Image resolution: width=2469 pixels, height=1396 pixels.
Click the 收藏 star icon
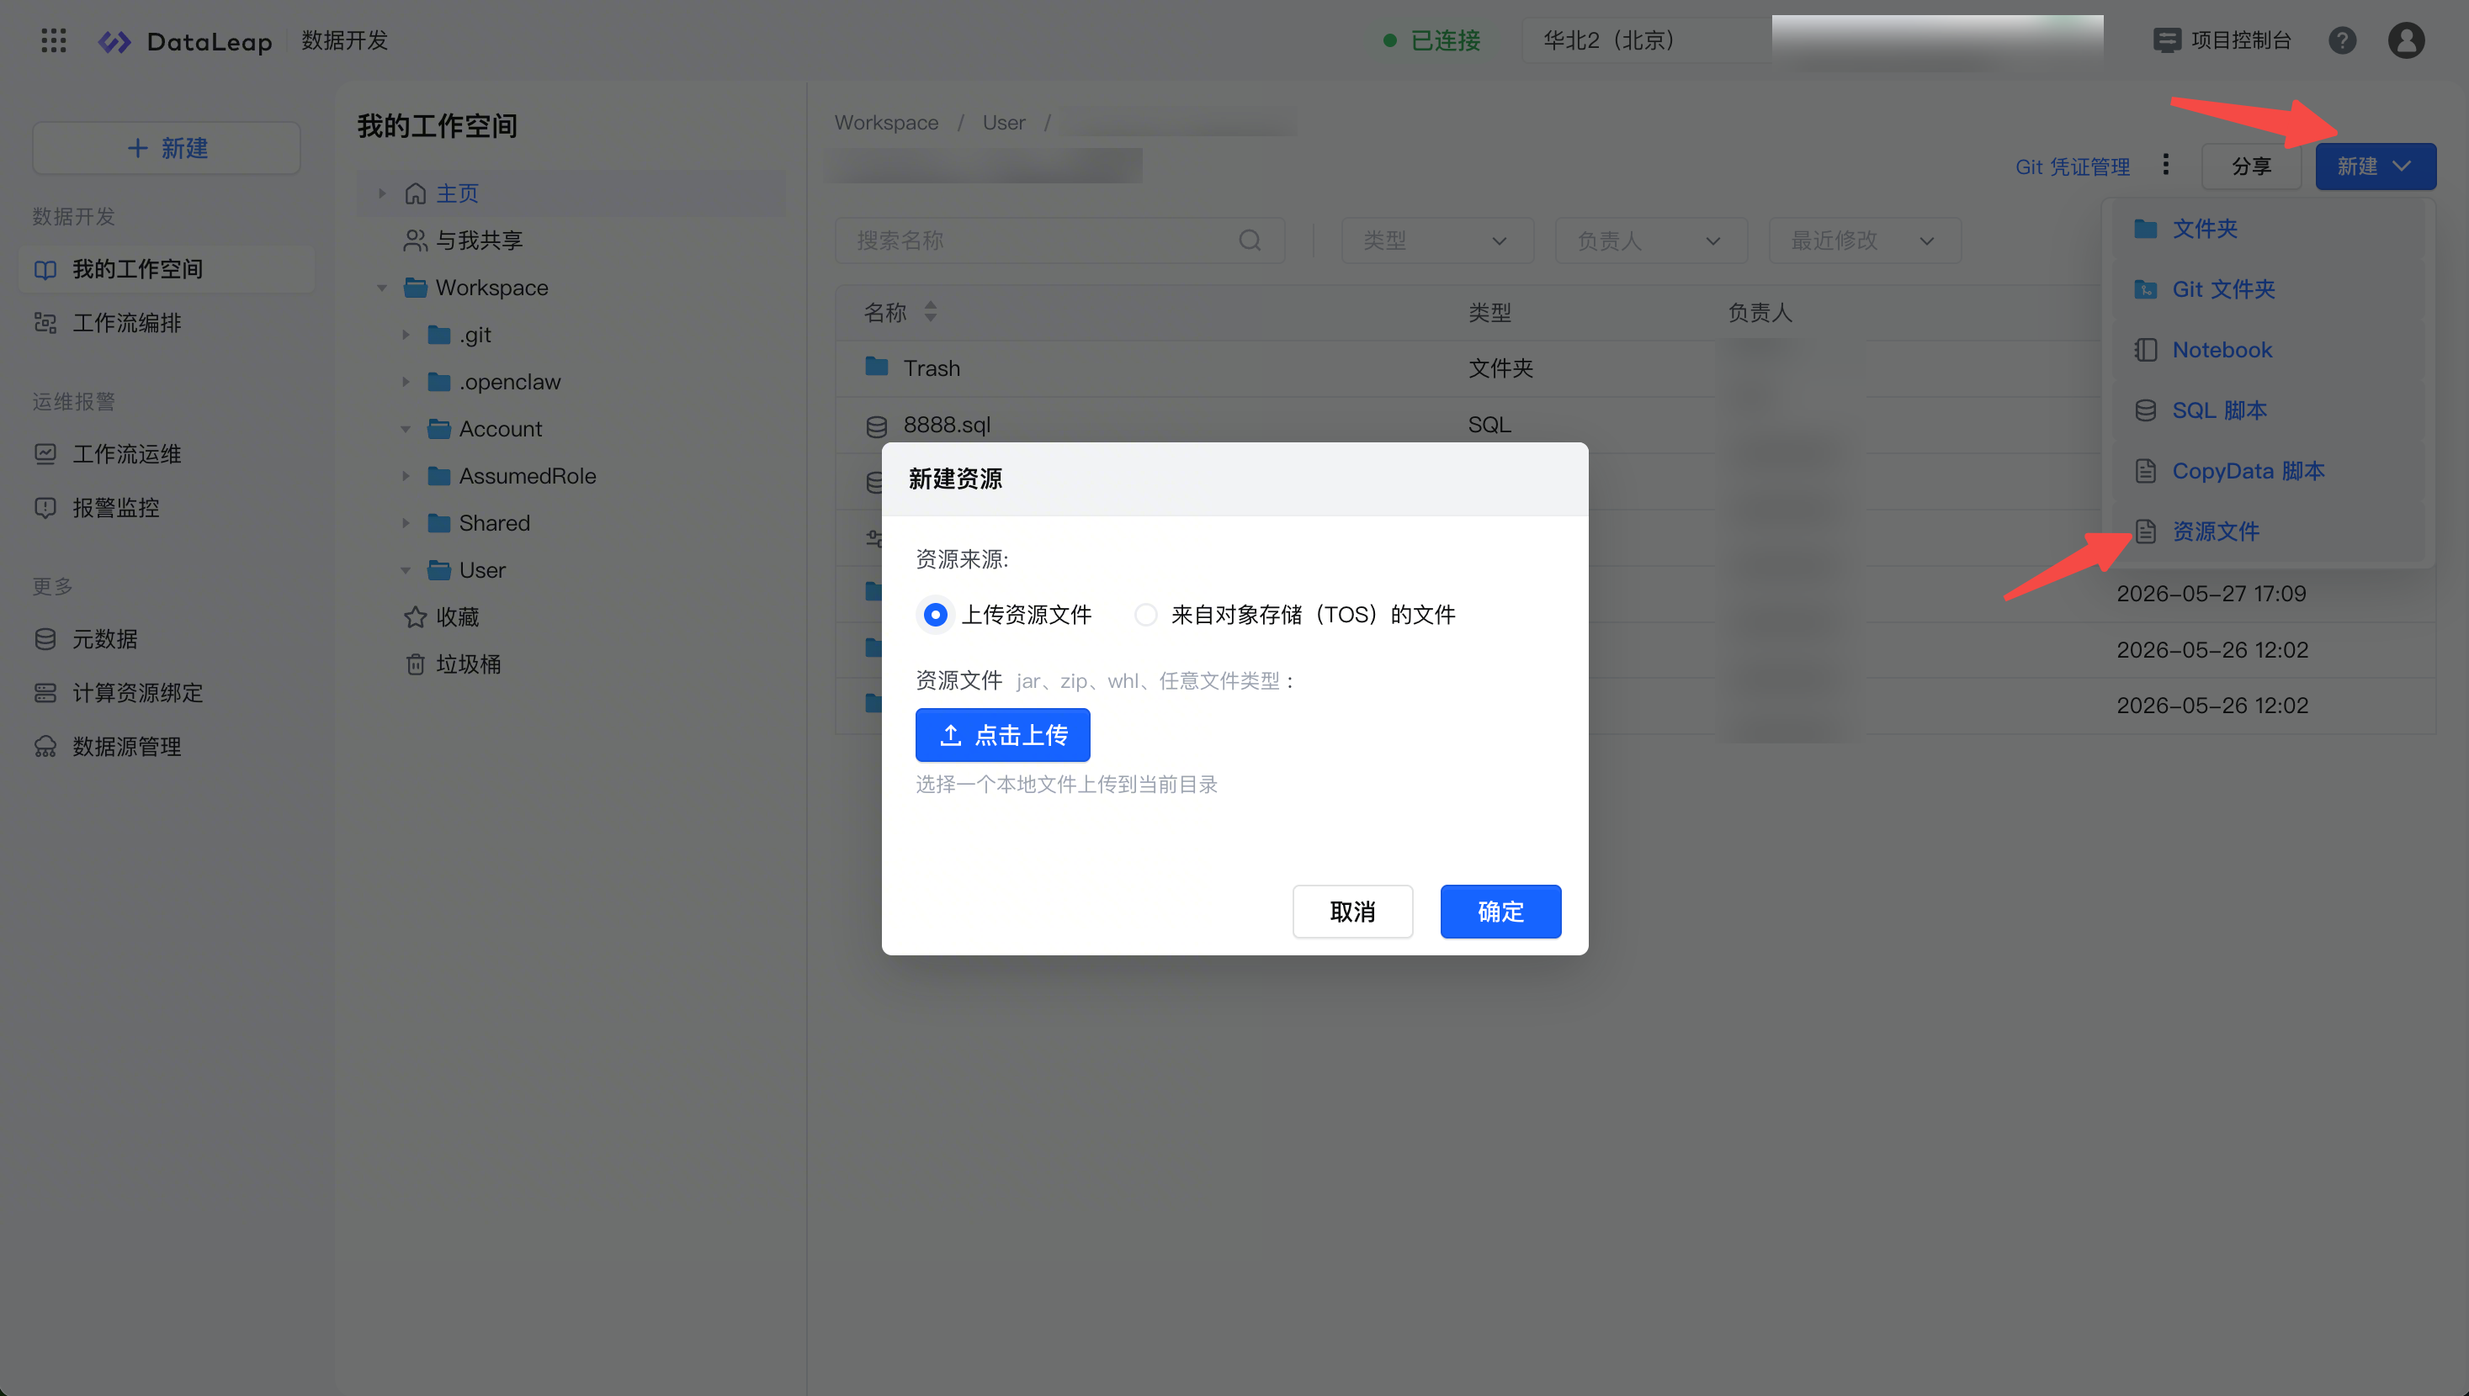pyautogui.click(x=416, y=616)
